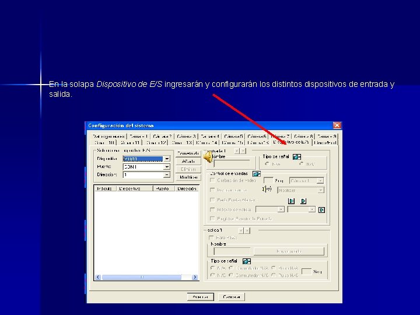
Task: Click the entrada Nombre text field
Action: [232, 163]
